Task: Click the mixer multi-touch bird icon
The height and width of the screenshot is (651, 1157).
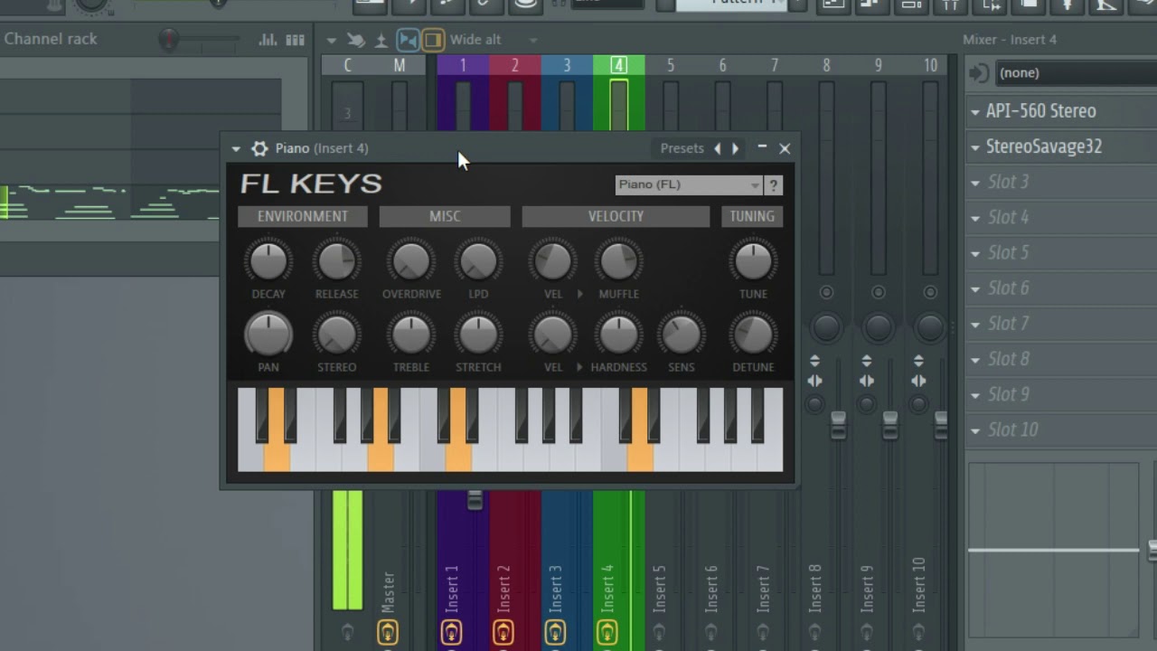Action: 357,40
